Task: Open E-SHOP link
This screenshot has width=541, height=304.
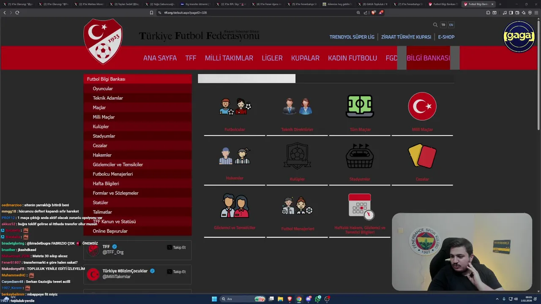Action: (x=446, y=37)
